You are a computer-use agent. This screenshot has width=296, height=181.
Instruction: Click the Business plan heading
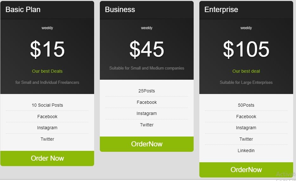click(x=120, y=10)
